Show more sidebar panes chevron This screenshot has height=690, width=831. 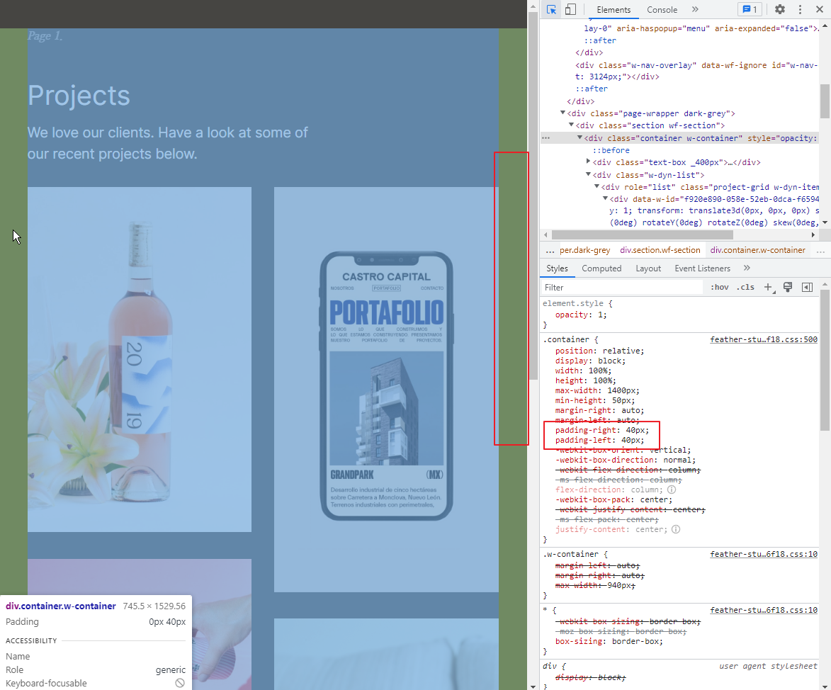tap(747, 268)
